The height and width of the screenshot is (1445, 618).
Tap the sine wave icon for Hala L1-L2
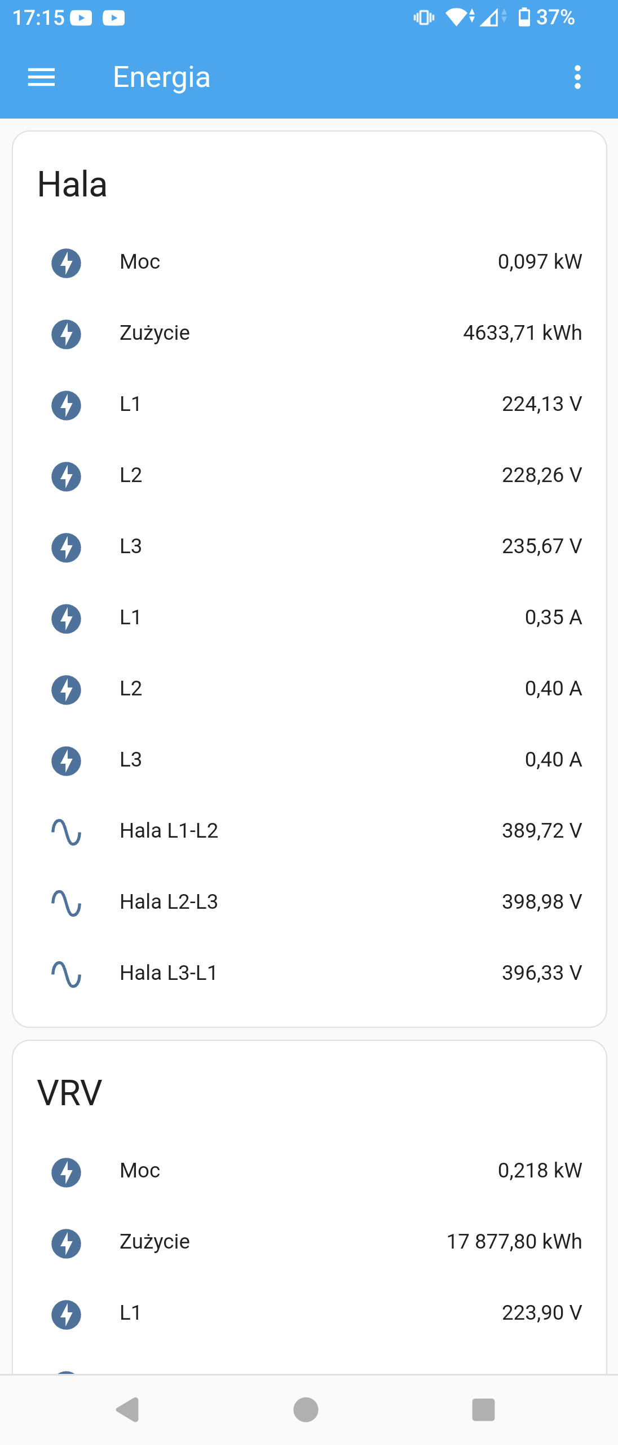67,832
